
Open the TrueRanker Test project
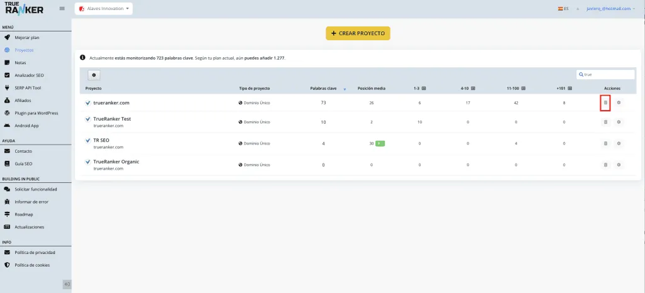(x=112, y=119)
